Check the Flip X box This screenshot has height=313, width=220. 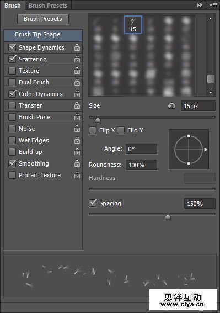[x=93, y=130]
